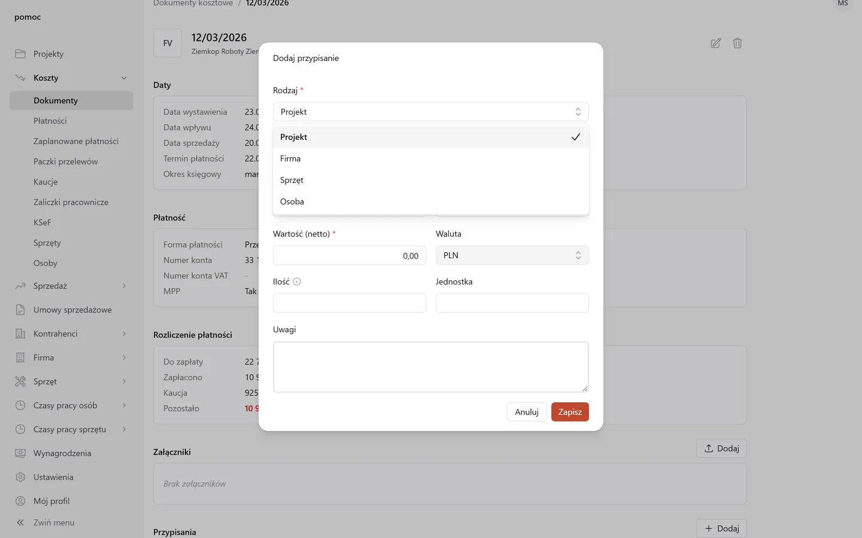Select the Firma option in the list
Image resolution: width=862 pixels, height=538 pixels.
[431, 158]
